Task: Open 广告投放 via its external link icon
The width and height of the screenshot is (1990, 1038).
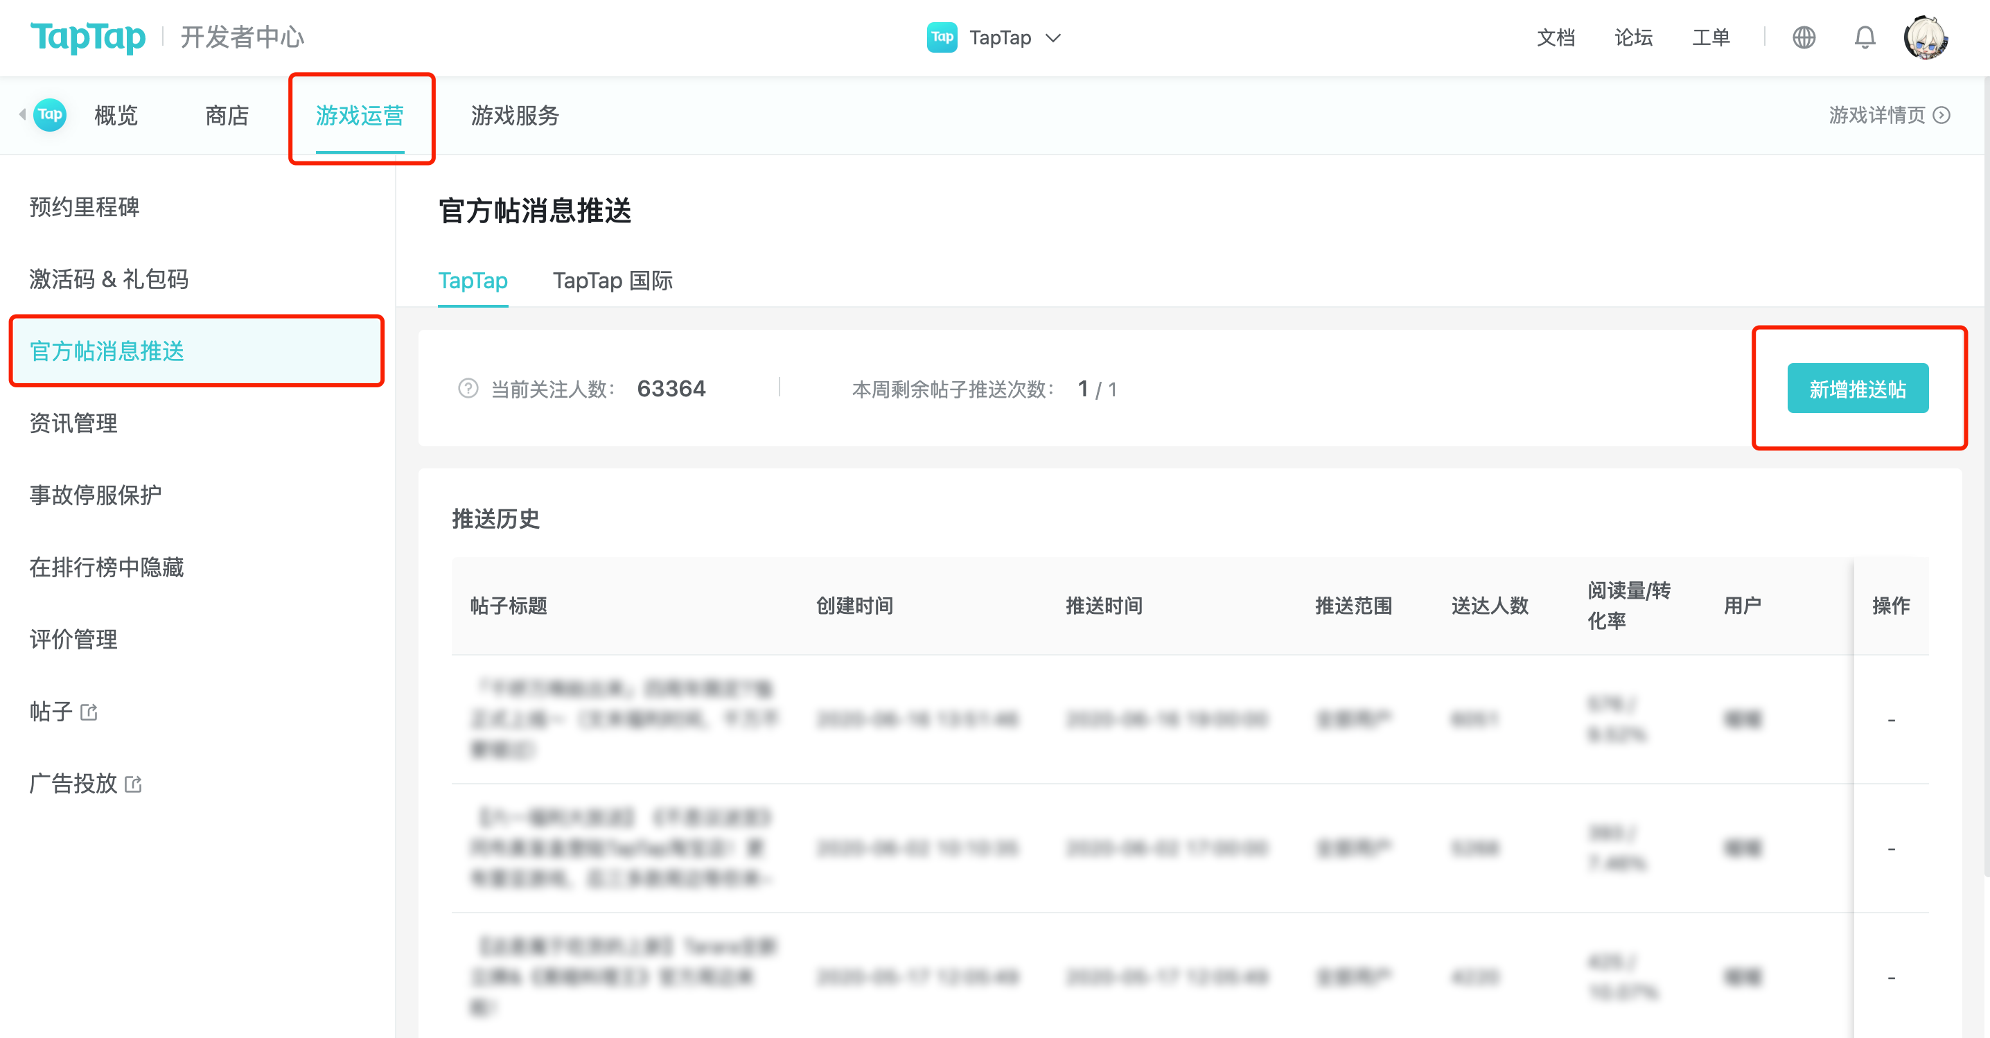Action: 134,784
